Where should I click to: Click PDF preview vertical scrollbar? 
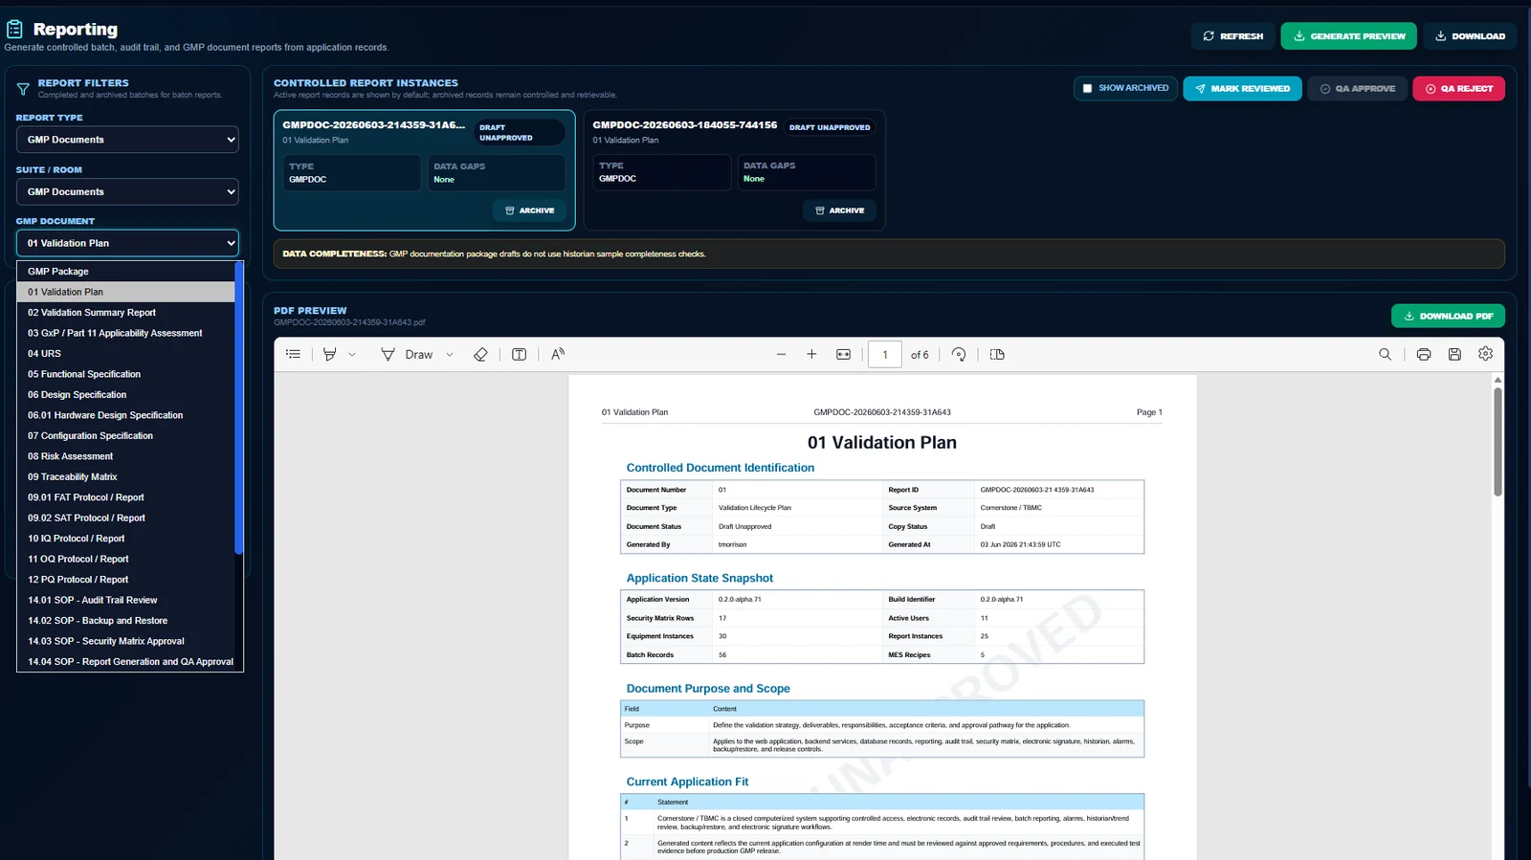[x=1498, y=441]
